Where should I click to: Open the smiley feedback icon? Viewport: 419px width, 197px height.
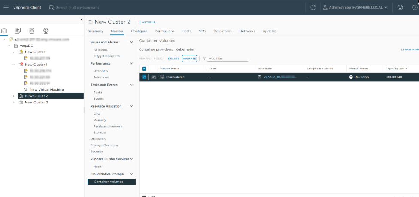coord(400,7)
